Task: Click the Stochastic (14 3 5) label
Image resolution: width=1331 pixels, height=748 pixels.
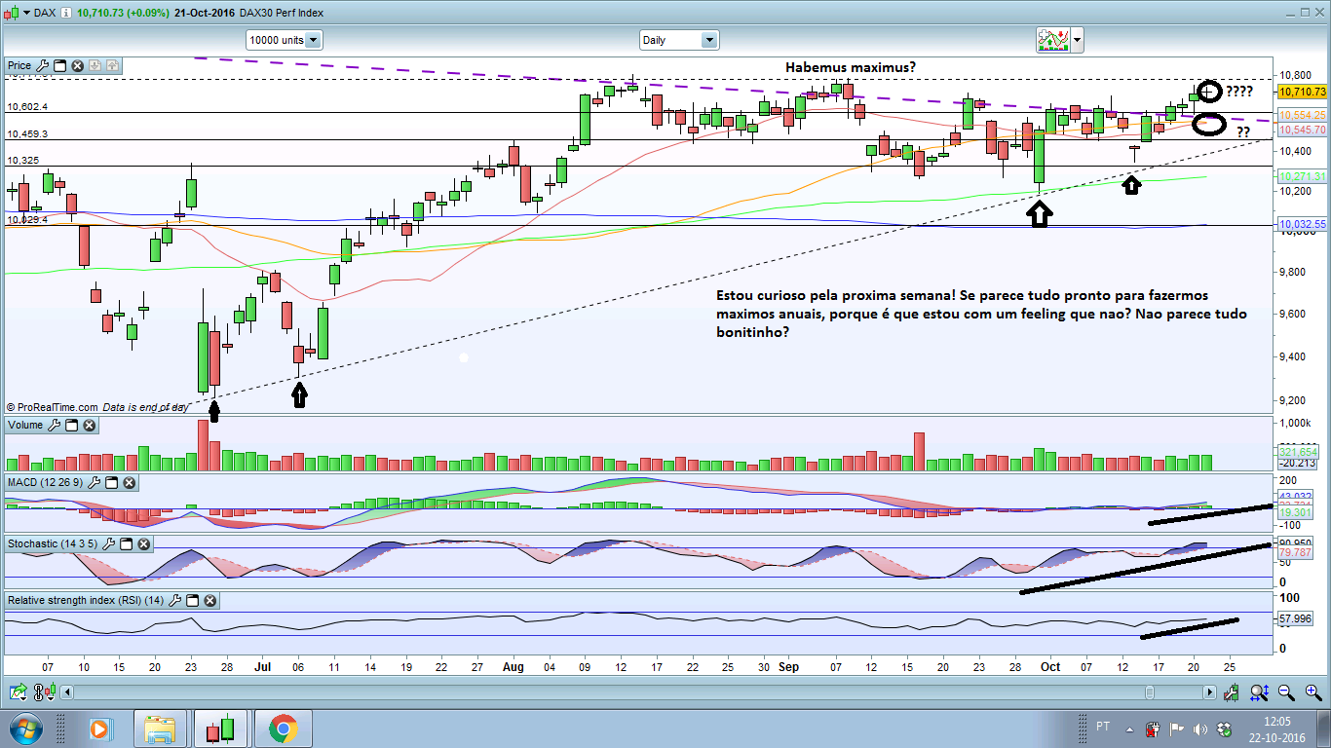Action: [53, 542]
